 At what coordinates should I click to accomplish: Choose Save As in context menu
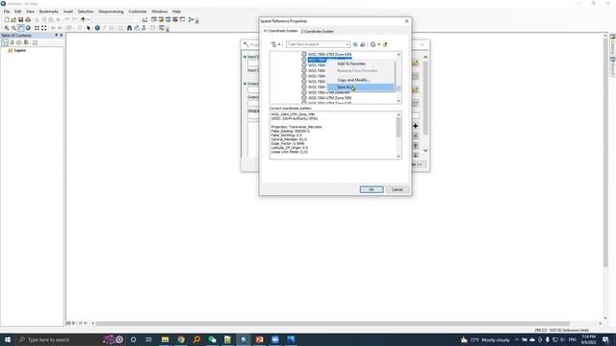pyautogui.click(x=361, y=87)
